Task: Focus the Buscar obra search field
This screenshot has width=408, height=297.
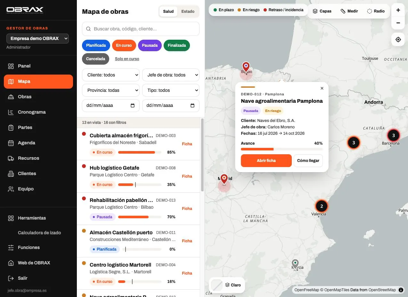Action: click(x=141, y=29)
